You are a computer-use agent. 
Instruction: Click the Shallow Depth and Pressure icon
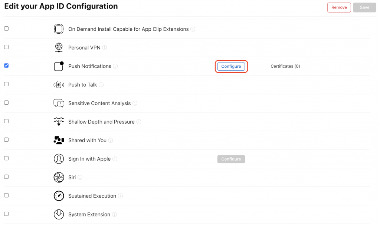click(59, 122)
